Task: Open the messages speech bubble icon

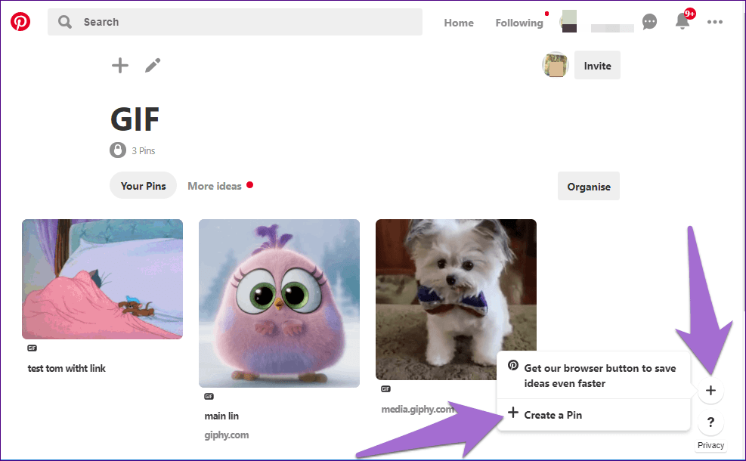Action: click(x=649, y=21)
